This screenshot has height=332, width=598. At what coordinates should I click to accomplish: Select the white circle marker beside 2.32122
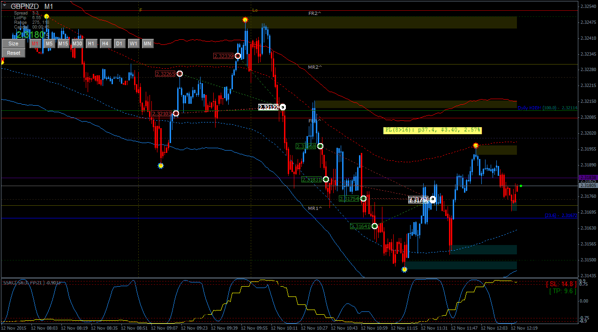tap(283, 107)
